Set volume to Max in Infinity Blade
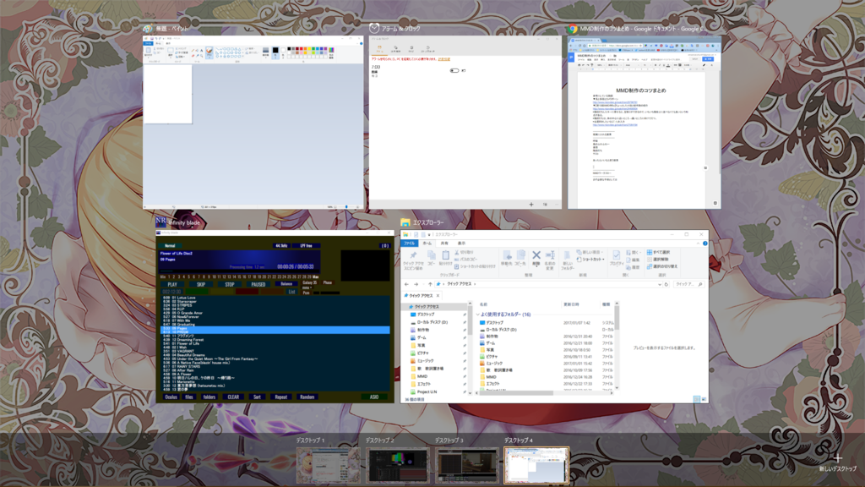Image resolution: width=865 pixels, height=487 pixels. [x=316, y=276]
